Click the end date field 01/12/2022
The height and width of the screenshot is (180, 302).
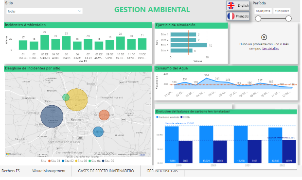tap(282, 11)
